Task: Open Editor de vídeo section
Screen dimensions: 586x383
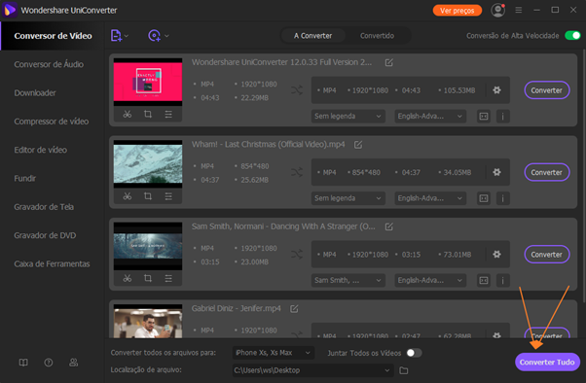Action: [x=40, y=150]
